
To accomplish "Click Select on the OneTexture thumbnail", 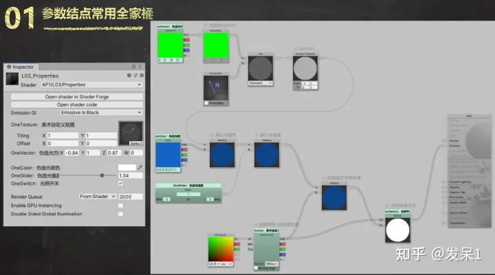I will 136,143.
